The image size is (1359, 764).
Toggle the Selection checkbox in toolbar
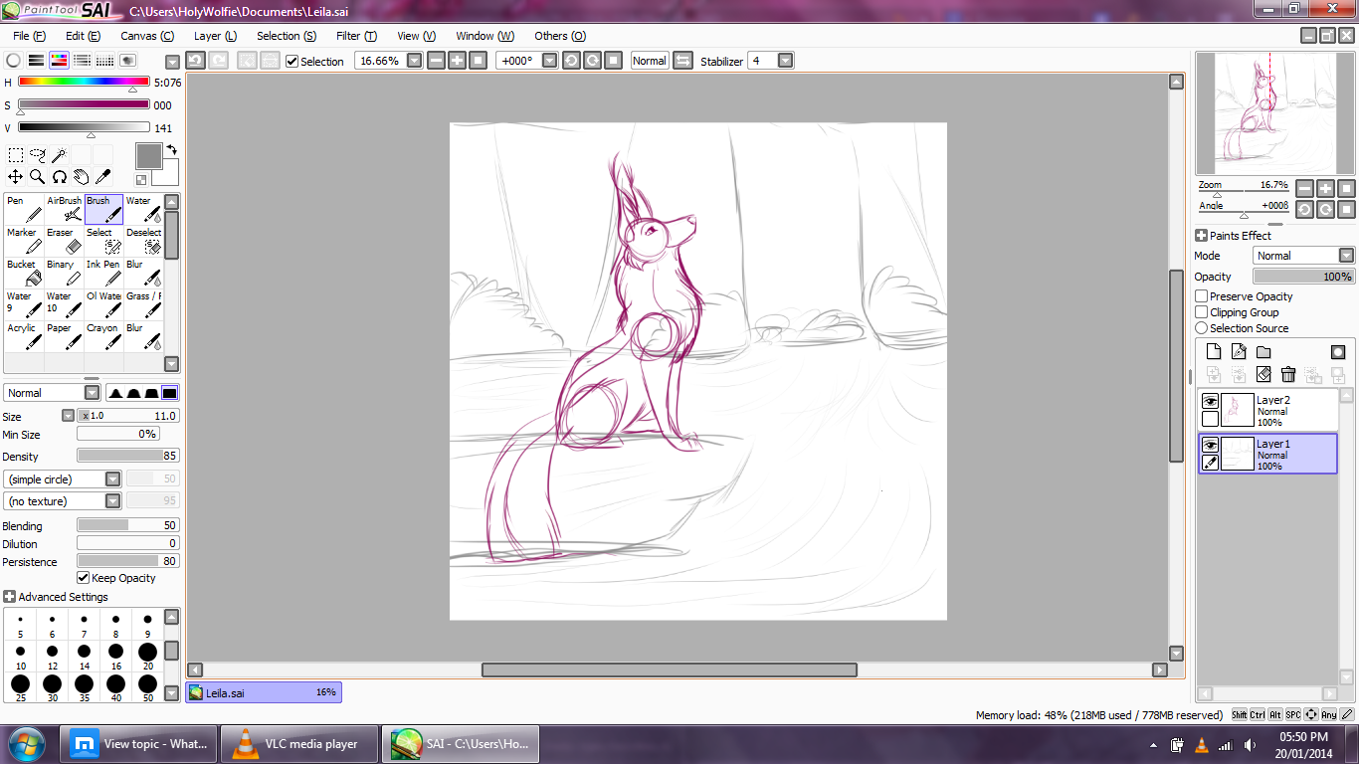coord(291,62)
